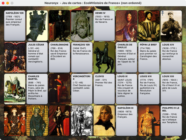Viewport: 186px width, 140px height.
Task: Click the Louis XIV text card
Action: [171, 57]
